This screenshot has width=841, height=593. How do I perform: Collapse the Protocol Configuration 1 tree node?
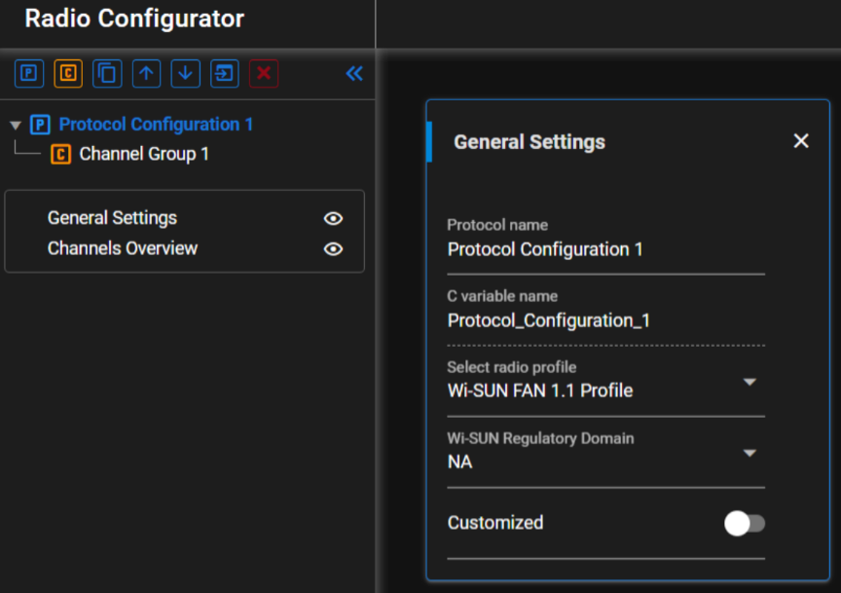pos(16,126)
